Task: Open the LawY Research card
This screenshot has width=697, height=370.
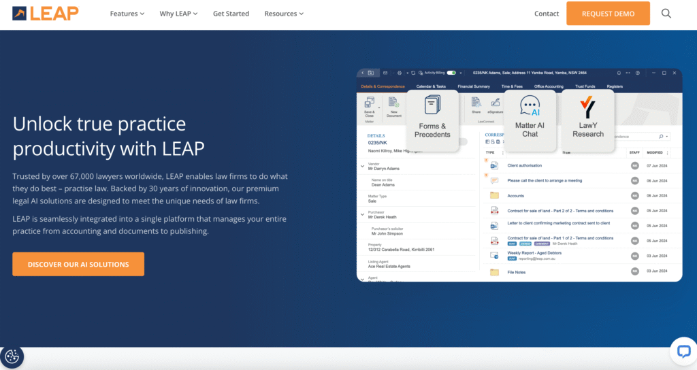Action: click(587, 121)
